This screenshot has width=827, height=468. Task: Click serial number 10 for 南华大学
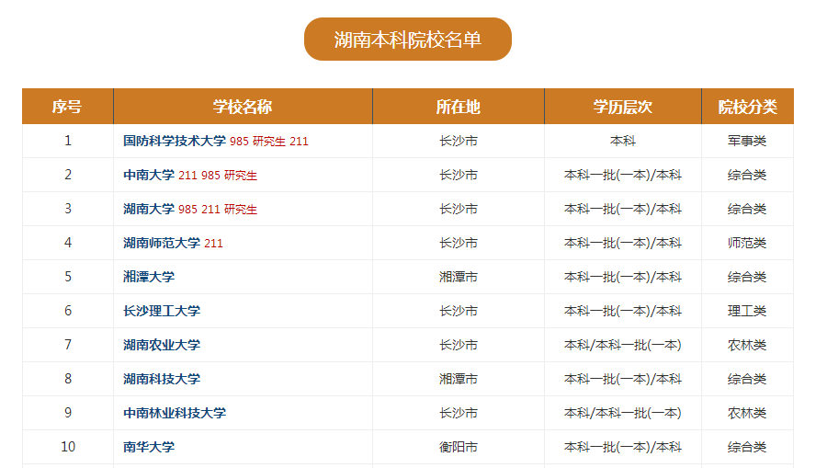tap(68, 446)
